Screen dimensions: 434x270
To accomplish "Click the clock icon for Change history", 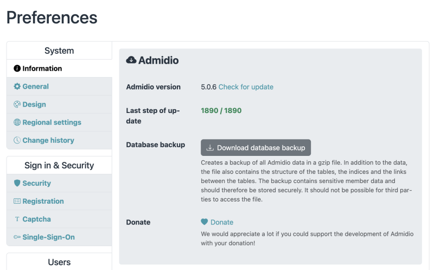I will 17,140.
